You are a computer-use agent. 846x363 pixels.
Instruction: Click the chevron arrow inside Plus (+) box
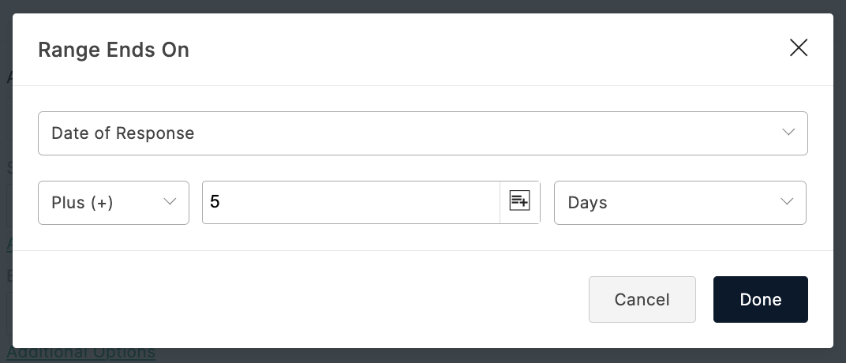pyautogui.click(x=170, y=202)
